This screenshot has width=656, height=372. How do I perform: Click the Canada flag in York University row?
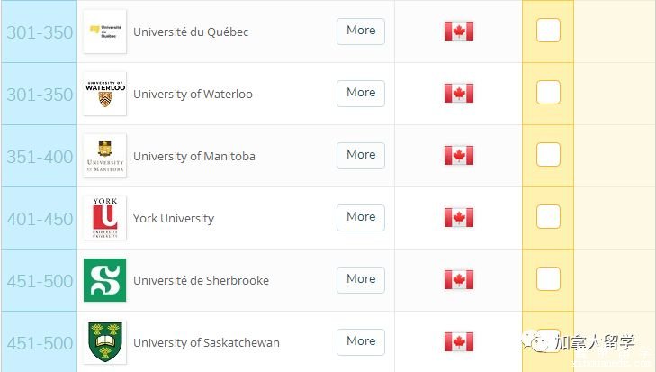click(458, 218)
